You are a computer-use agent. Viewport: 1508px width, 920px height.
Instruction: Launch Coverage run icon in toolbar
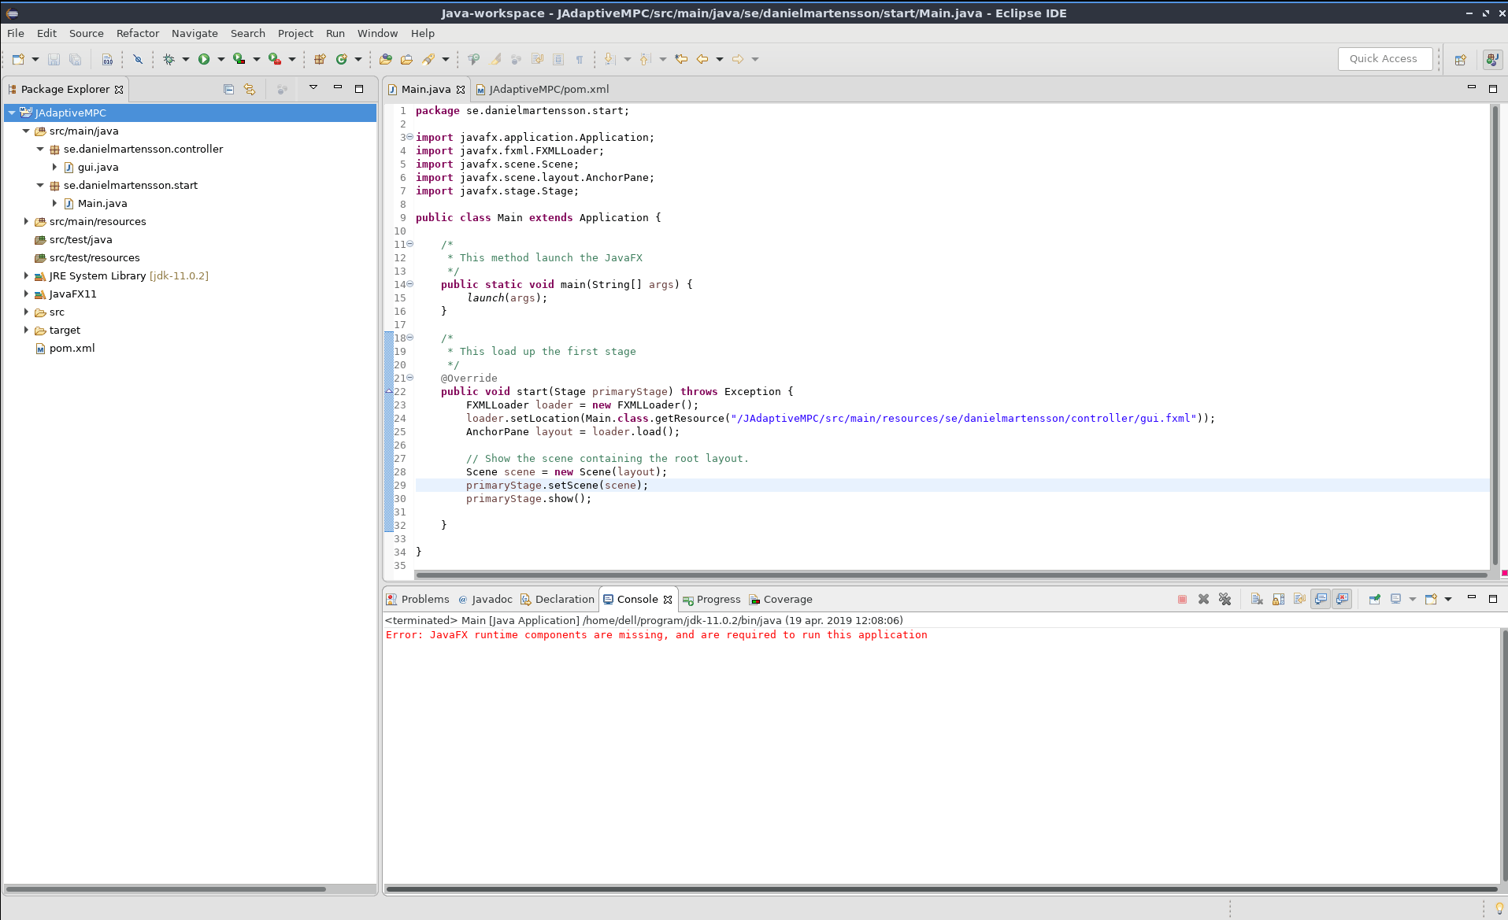point(239,59)
